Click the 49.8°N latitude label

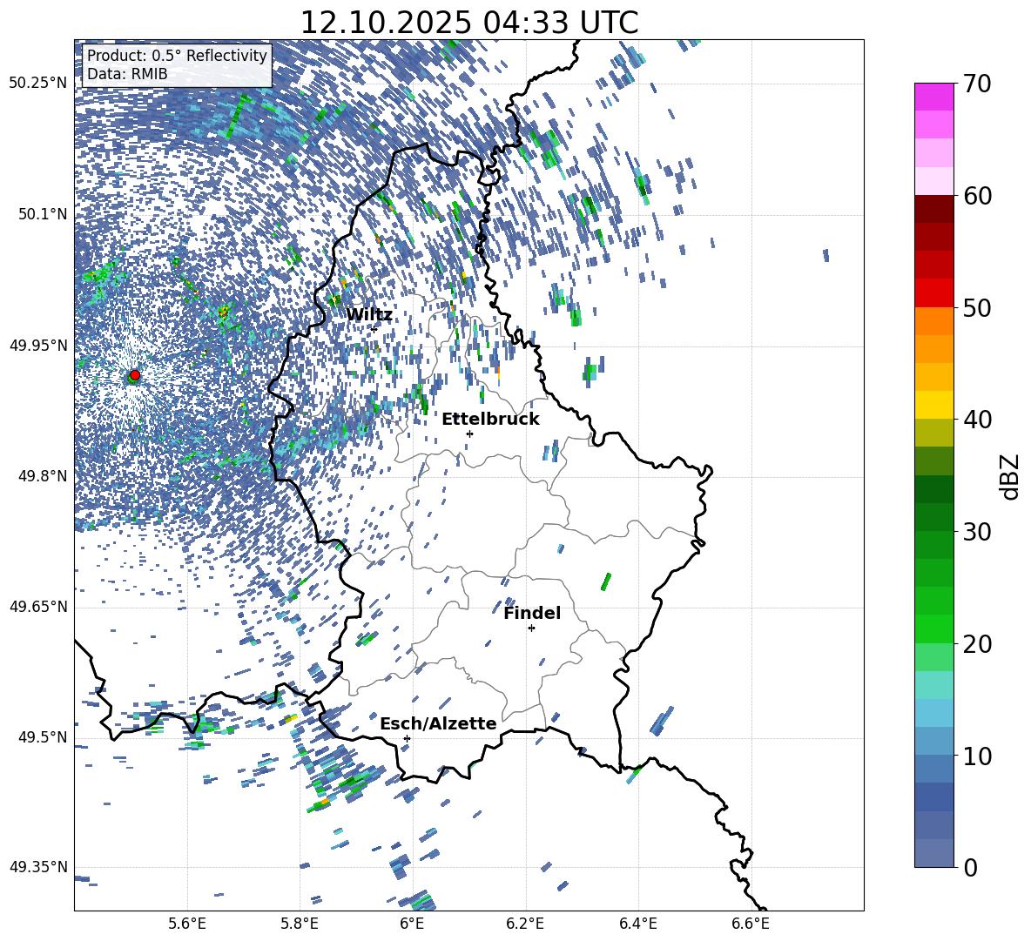[43, 476]
